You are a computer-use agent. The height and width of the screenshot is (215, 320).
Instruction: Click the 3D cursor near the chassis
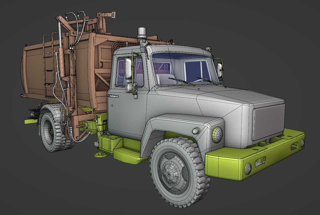90,112
